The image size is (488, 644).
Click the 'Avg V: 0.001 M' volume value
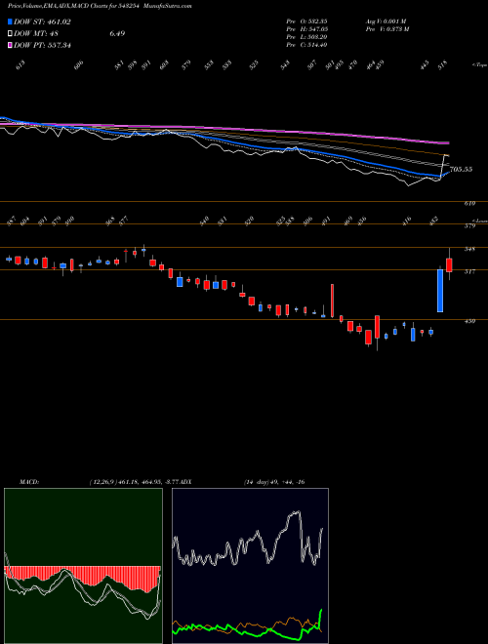[386, 21]
